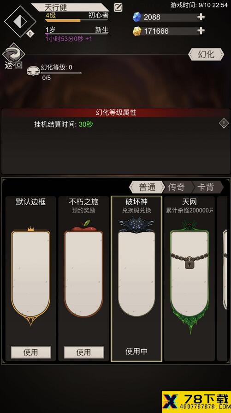
Task: Click the 幻化 header button
Action: (206, 55)
